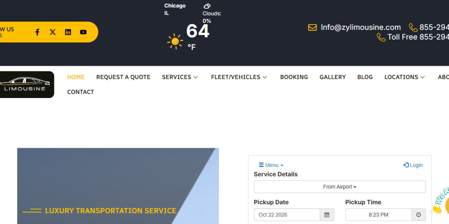449x224 pixels.
Task: Click the Clouds: 0% text
Action: pos(212,17)
